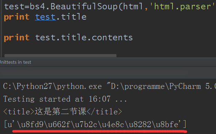This screenshot has height=134, width=216.
Task: Click the 'test=bs4.BeautifulSoup(html' code line
Action: click(x=110, y=7)
